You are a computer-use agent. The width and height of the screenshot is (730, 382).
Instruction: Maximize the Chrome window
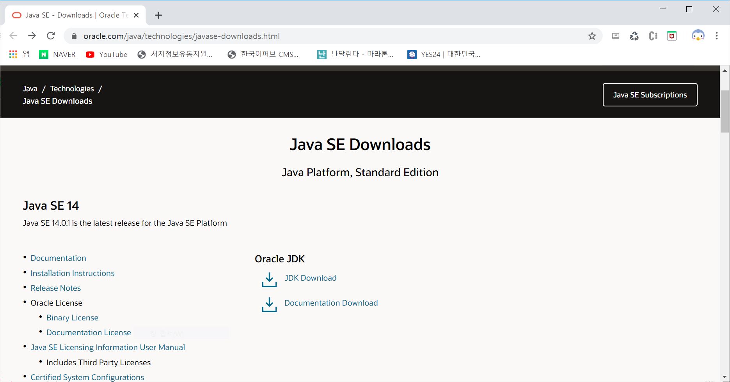pyautogui.click(x=689, y=9)
